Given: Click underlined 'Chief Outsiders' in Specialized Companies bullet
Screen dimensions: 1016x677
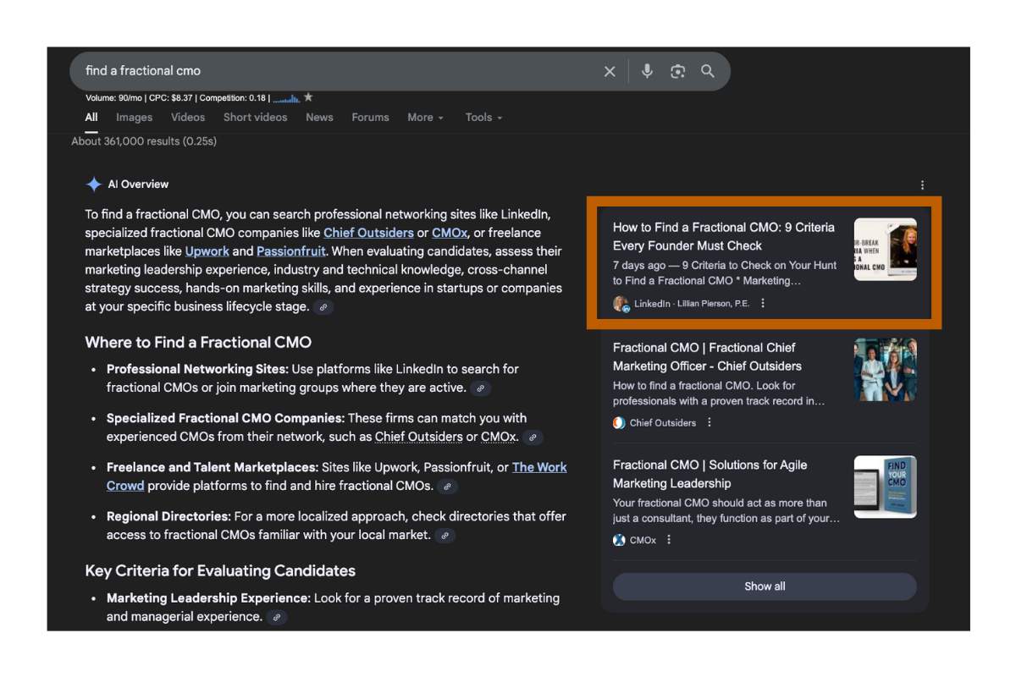Looking at the screenshot, I should pos(419,438).
